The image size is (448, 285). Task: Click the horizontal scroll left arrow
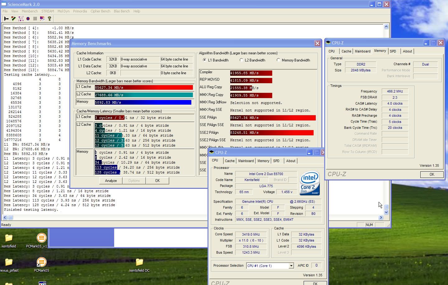pyautogui.click(x=5, y=218)
